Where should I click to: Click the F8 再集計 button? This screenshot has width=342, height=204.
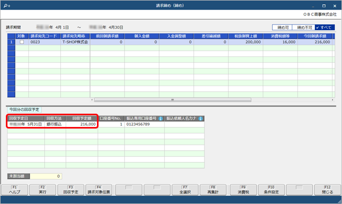point(213,190)
